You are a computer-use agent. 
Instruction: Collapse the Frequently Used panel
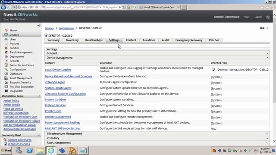39,135
